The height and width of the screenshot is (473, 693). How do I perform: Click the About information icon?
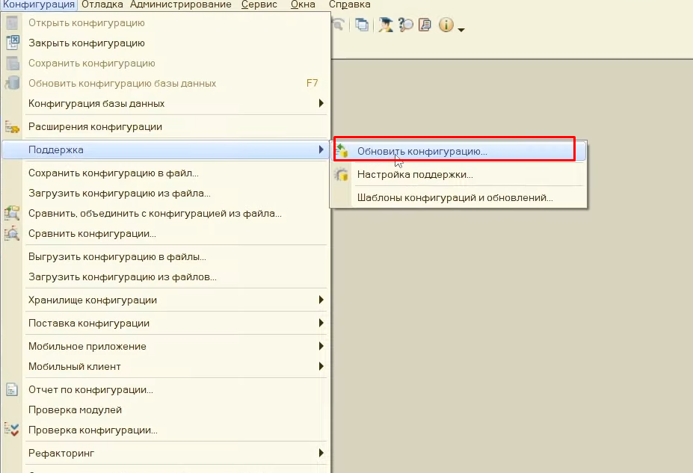[446, 25]
